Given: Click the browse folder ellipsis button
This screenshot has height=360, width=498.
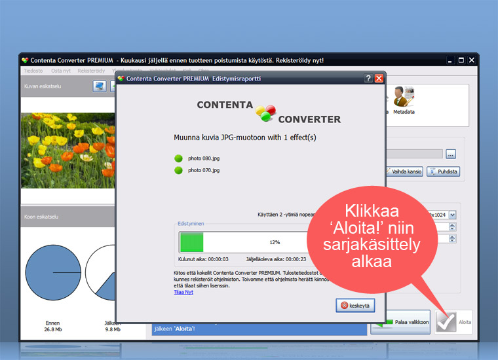Looking at the screenshot, I should [x=451, y=154].
